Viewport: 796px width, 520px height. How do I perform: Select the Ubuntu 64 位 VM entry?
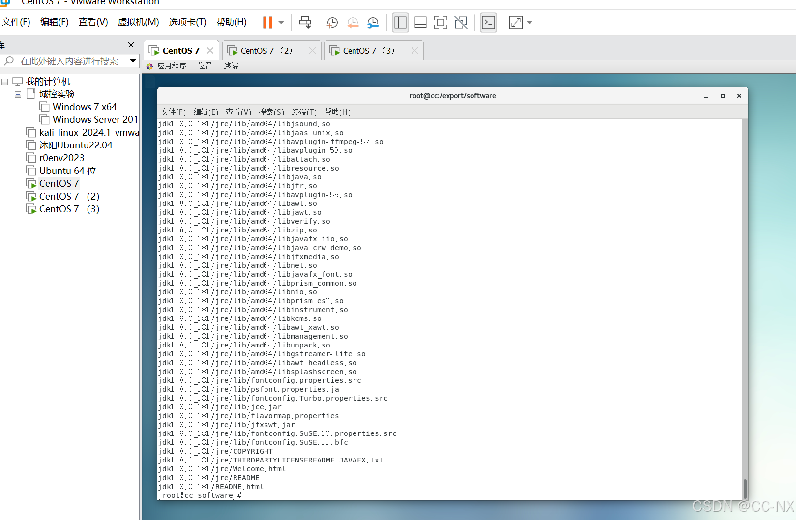coord(61,171)
